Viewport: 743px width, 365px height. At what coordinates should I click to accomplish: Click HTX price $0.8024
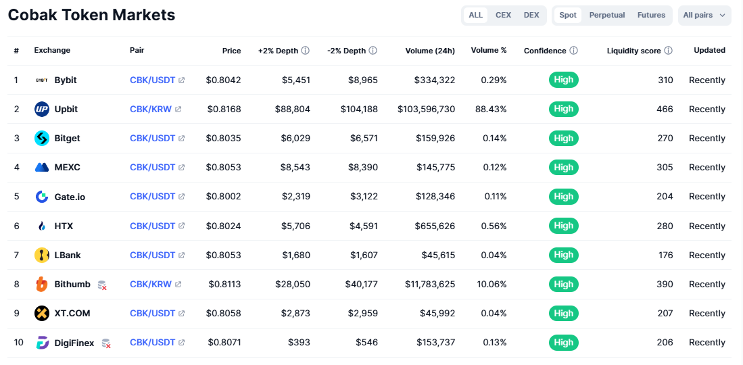[x=224, y=226]
